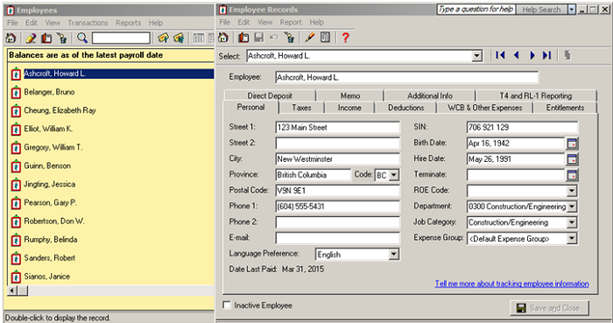Go to the next employee record

click(532, 55)
